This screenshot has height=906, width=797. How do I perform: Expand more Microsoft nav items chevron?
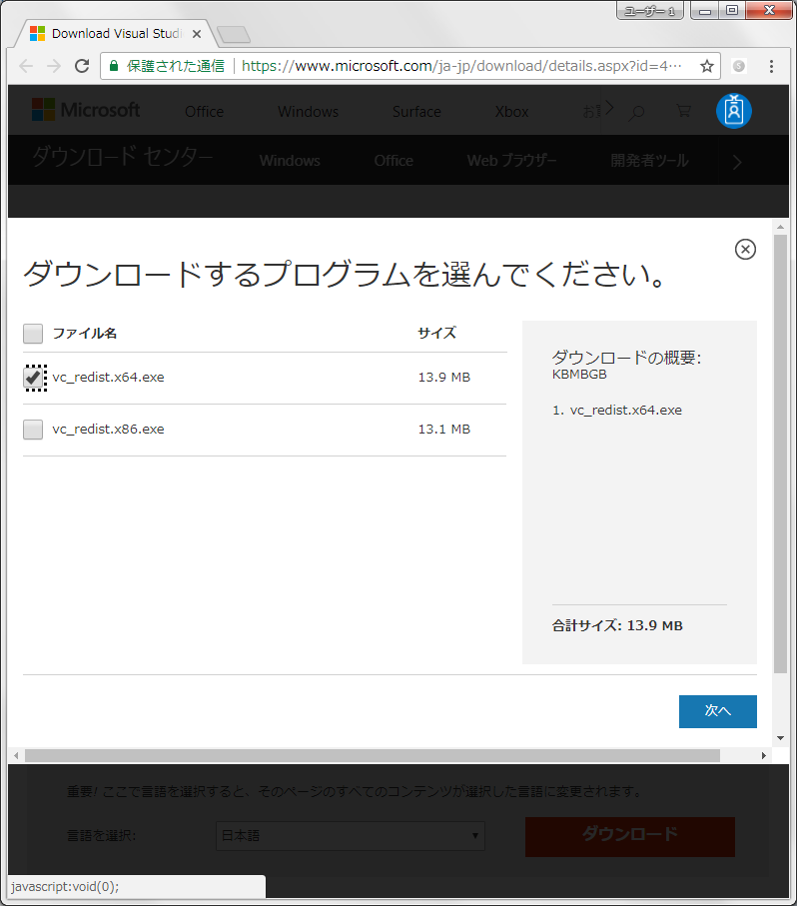point(608,107)
